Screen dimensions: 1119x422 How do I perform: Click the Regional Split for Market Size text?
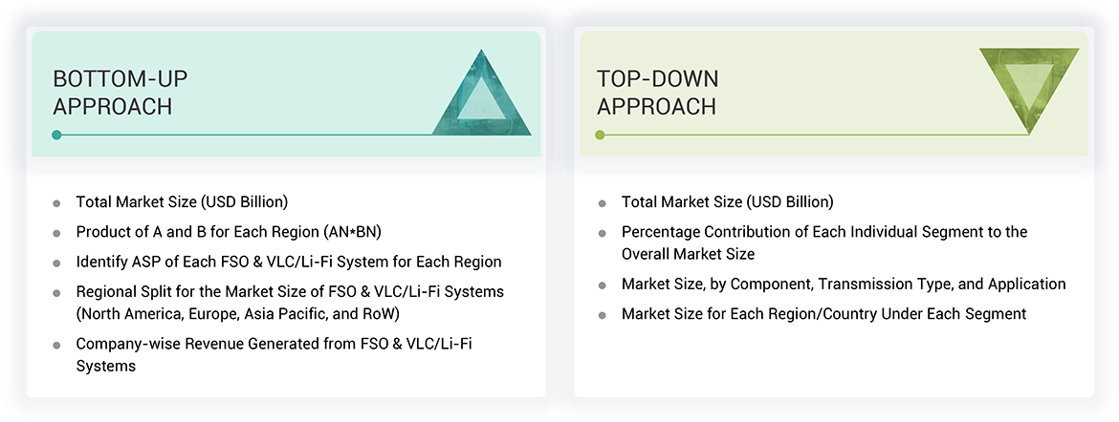click(x=290, y=291)
